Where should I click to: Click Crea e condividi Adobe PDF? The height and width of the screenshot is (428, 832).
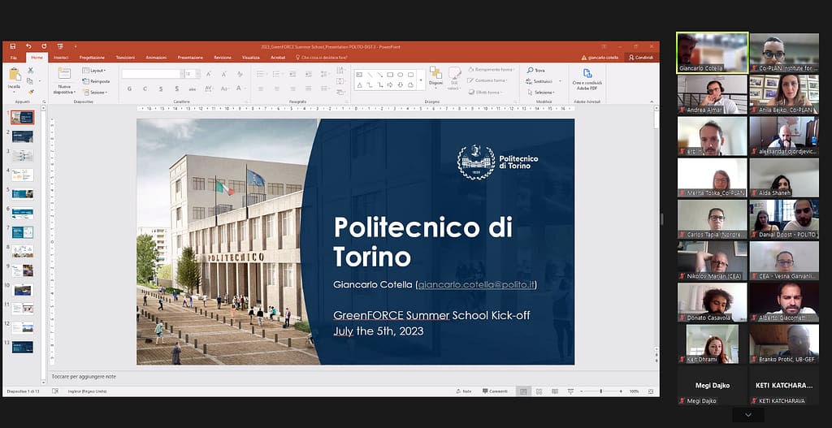pyautogui.click(x=587, y=79)
